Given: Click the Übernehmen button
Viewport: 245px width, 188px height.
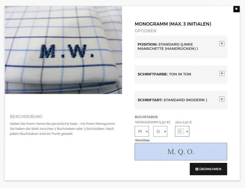Looking at the screenshot, I should [x=208, y=169].
